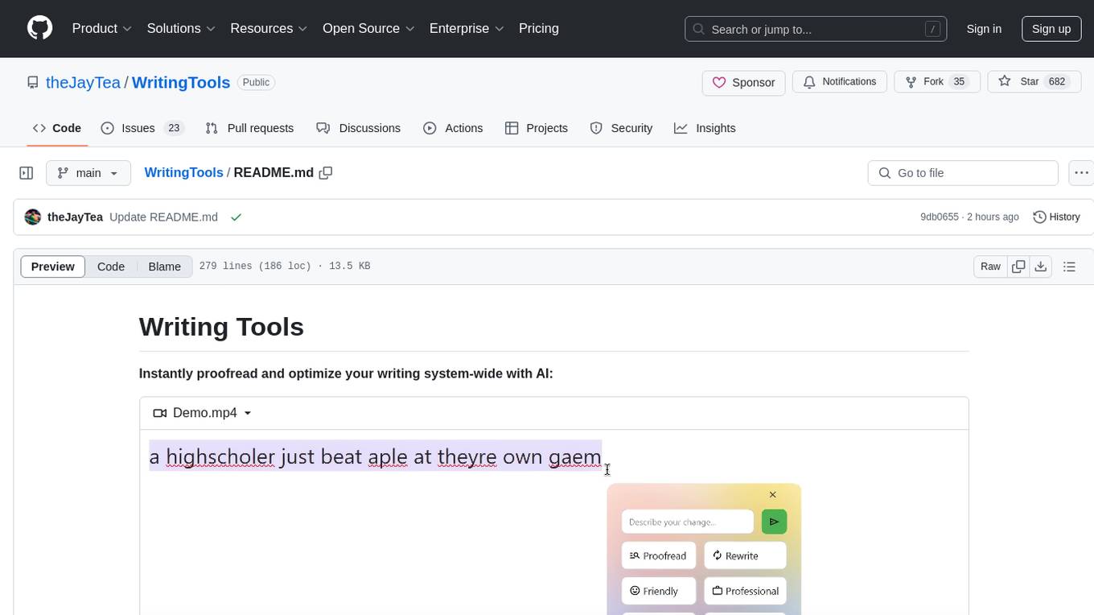Click the Professional button in demo
Viewport: 1094px width, 615px height.
[x=745, y=591]
